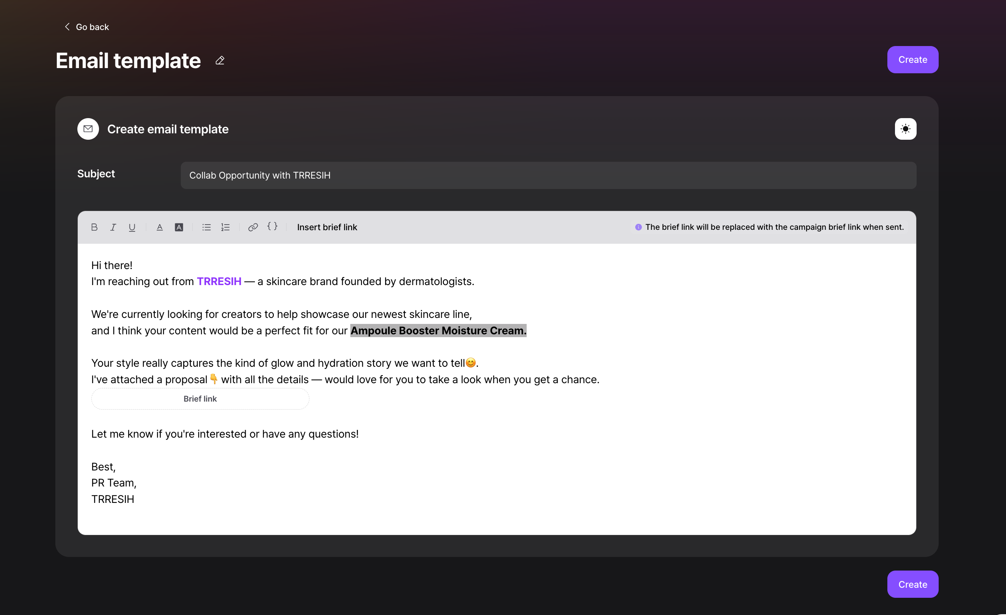Click the pencil icon to rename template

tap(220, 61)
